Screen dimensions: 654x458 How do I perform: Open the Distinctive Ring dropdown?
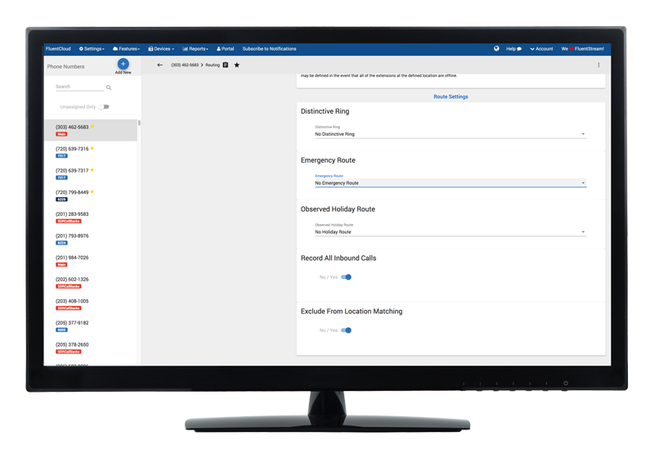click(450, 134)
